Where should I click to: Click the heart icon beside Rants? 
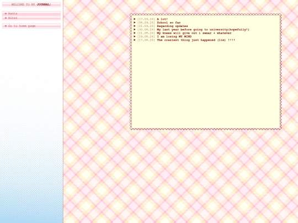pos(6,13)
